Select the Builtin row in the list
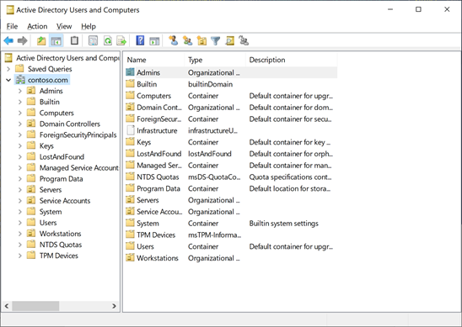Viewport: 462px width, 327px height. [230, 84]
